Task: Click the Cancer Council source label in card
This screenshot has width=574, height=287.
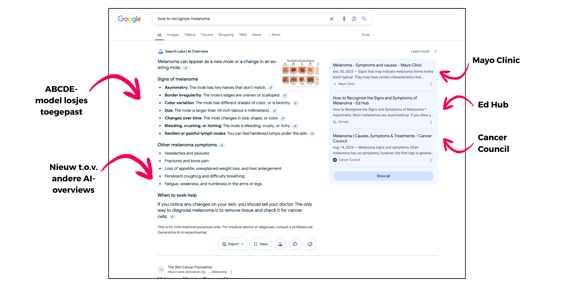Action: pyautogui.click(x=349, y=160)
